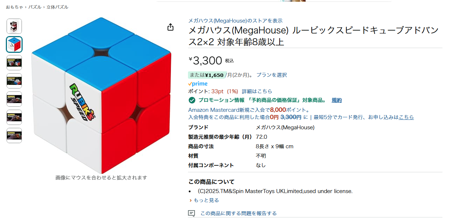449x220 pixels.
Task: Visit the メガハウス(MegaHouse) store link
Action: [235, 21]
